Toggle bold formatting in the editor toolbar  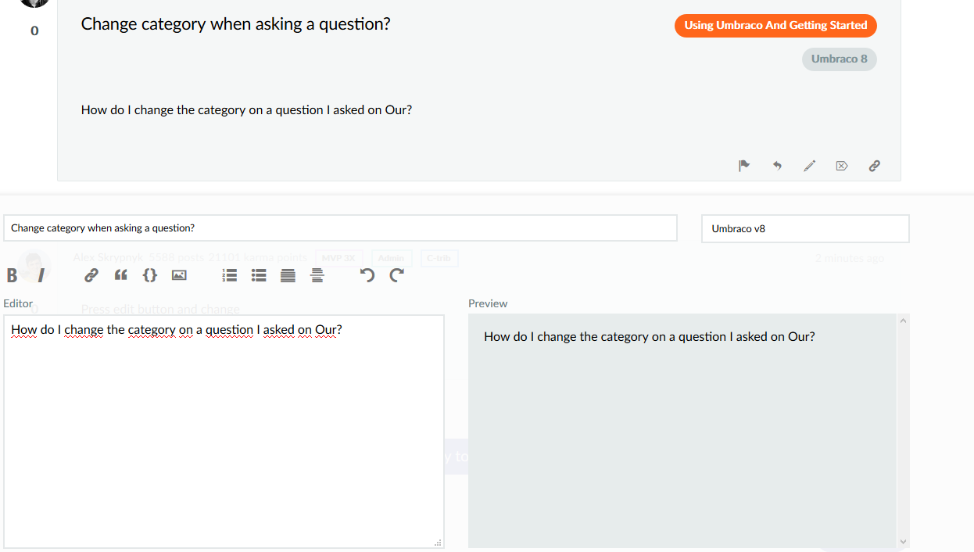pyautogui.click(x=12, y=275)
